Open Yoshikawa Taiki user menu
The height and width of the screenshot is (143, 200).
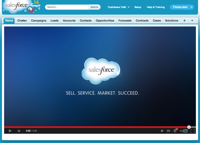pyautogui.click(x=118, y=7)
